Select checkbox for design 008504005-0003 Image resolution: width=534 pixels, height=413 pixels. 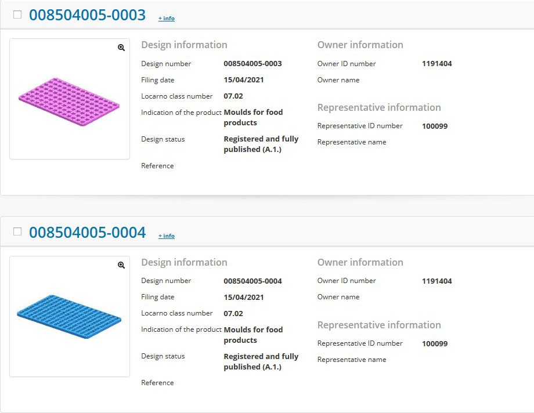(x=17, y=15)
